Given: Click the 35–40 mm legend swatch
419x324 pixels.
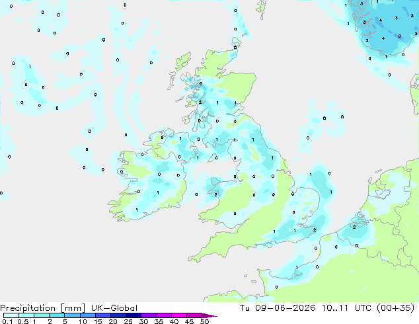Looking at the screenshot, I should (164, 315).
